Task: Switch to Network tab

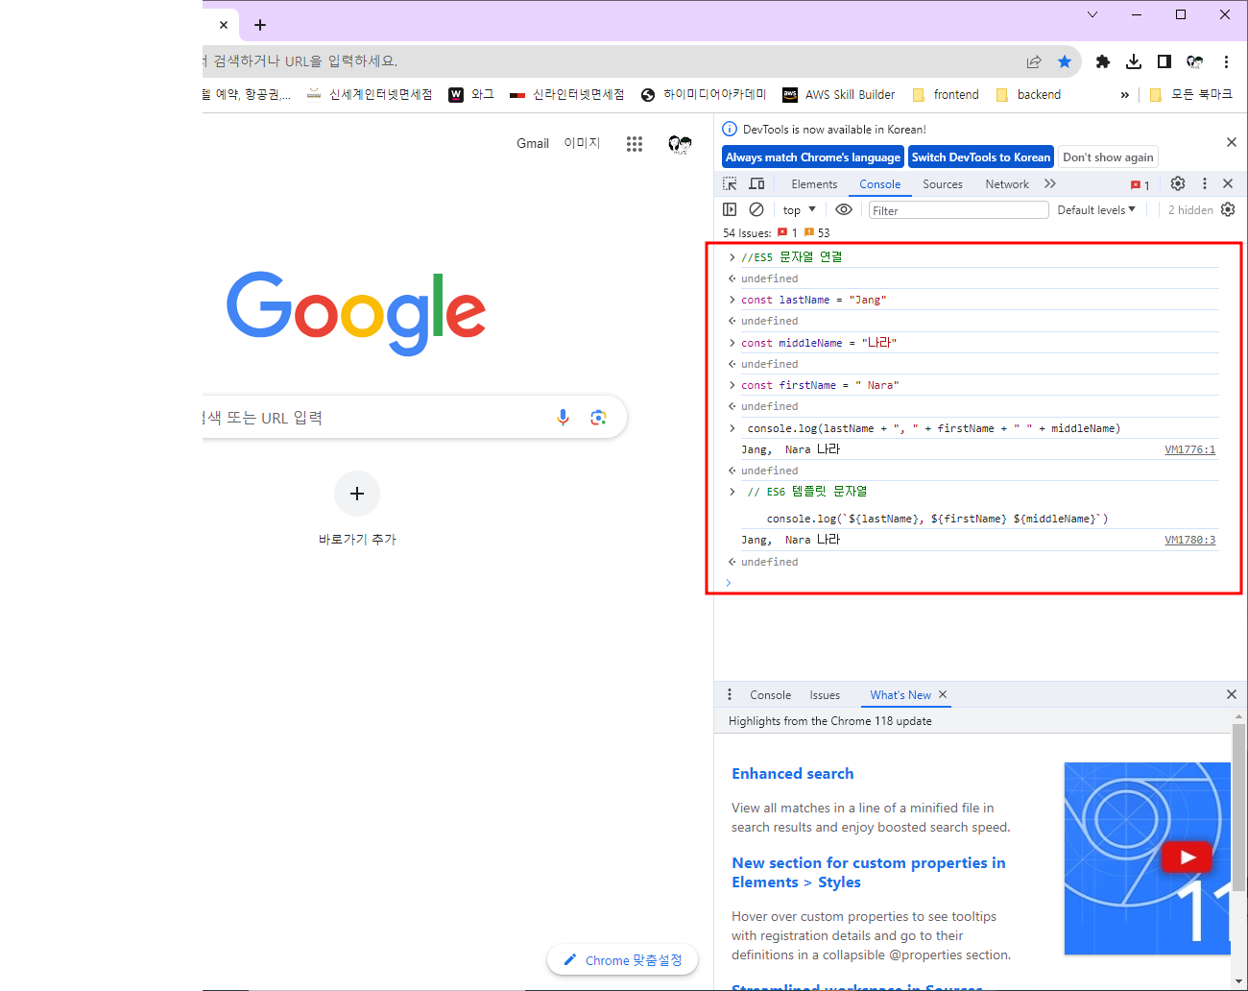Action: [1007, 184]
